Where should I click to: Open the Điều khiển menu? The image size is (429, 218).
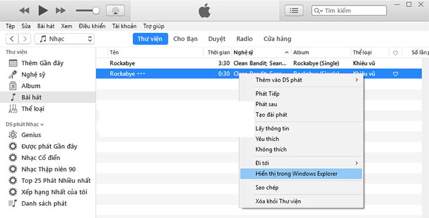pyautogui.click(x=92, y=26)
